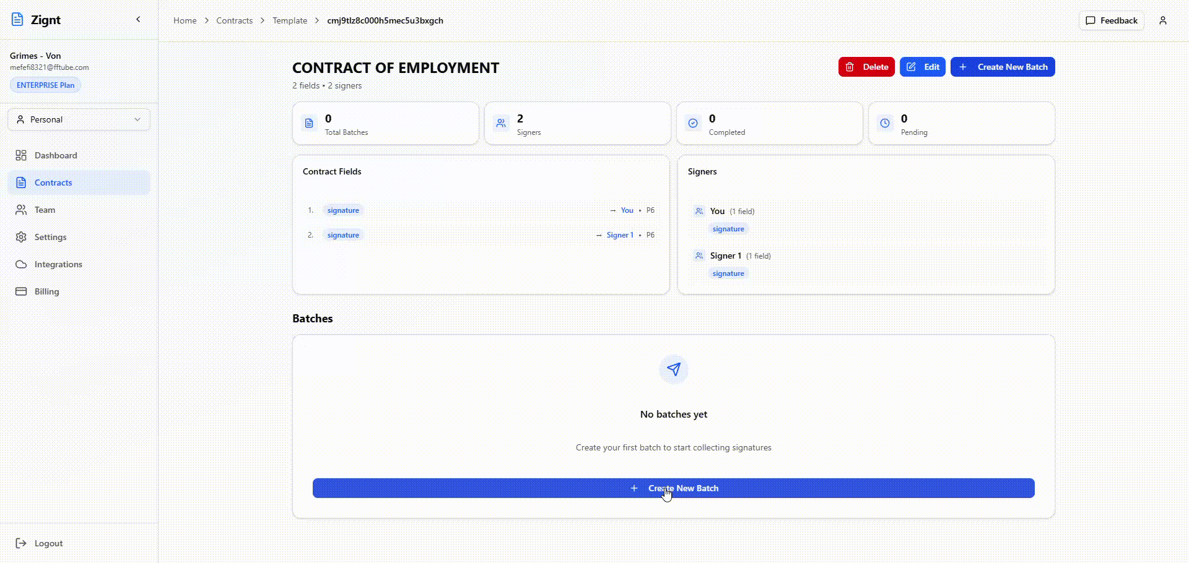Open the user profile icon
The image size is (1189, 563).
1162,20
